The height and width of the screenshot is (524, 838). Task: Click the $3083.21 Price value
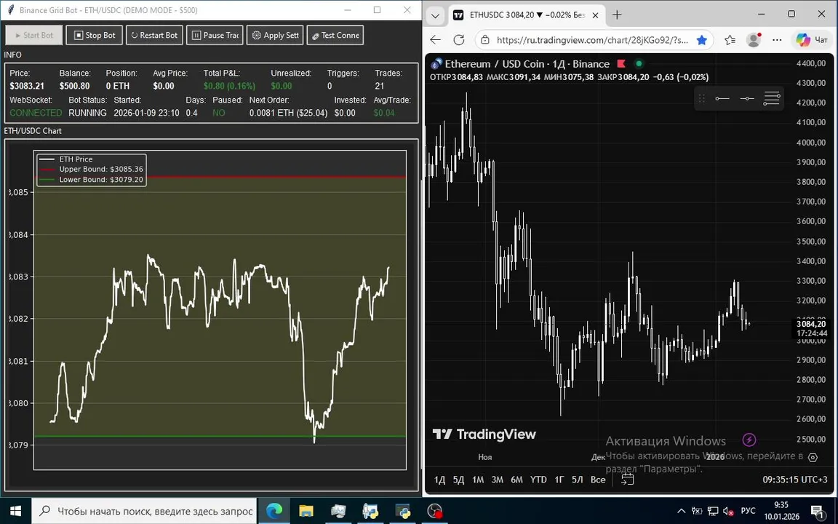coord(27,86)
